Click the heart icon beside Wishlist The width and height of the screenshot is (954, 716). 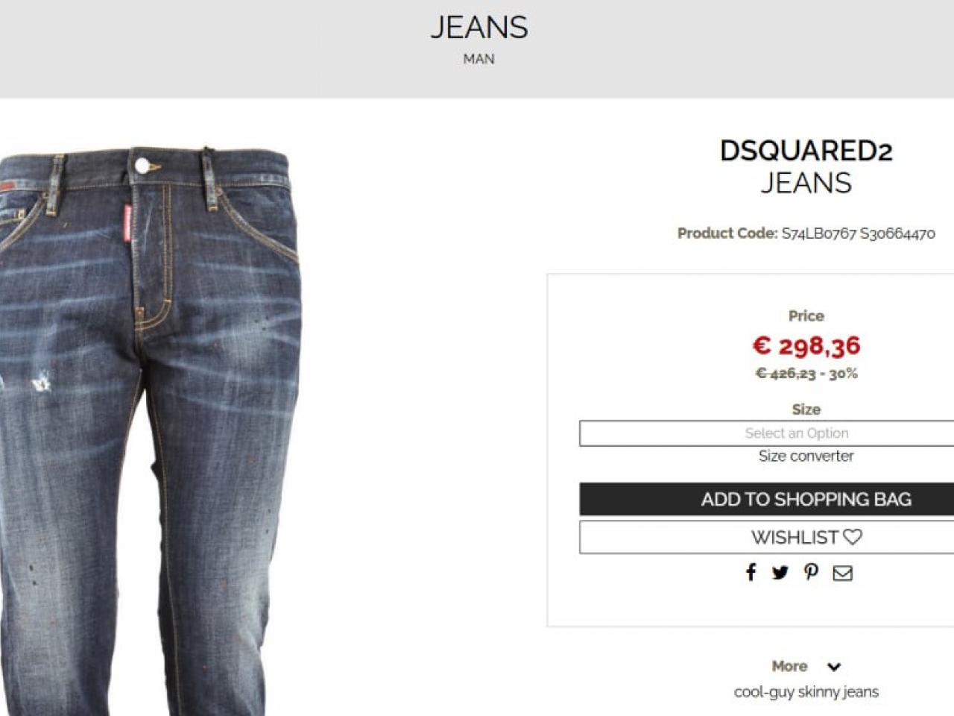(853, 537)
